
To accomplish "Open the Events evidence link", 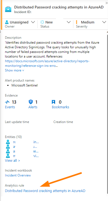I will 10,107.
